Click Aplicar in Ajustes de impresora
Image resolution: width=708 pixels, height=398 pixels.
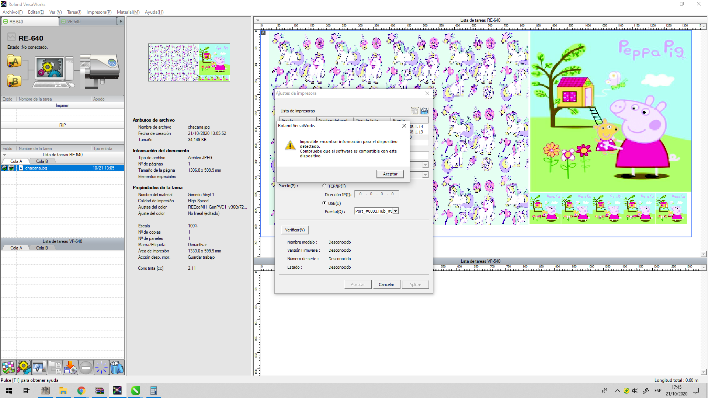415,284
